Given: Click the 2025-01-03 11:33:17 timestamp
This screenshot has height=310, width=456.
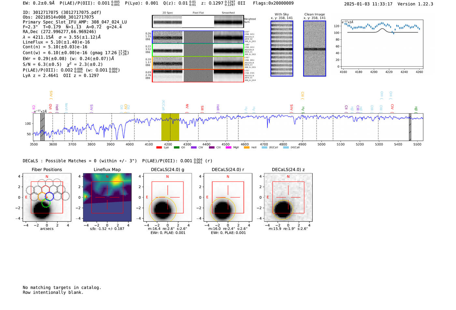Looking at the screenshot, I should click(368, 4).
